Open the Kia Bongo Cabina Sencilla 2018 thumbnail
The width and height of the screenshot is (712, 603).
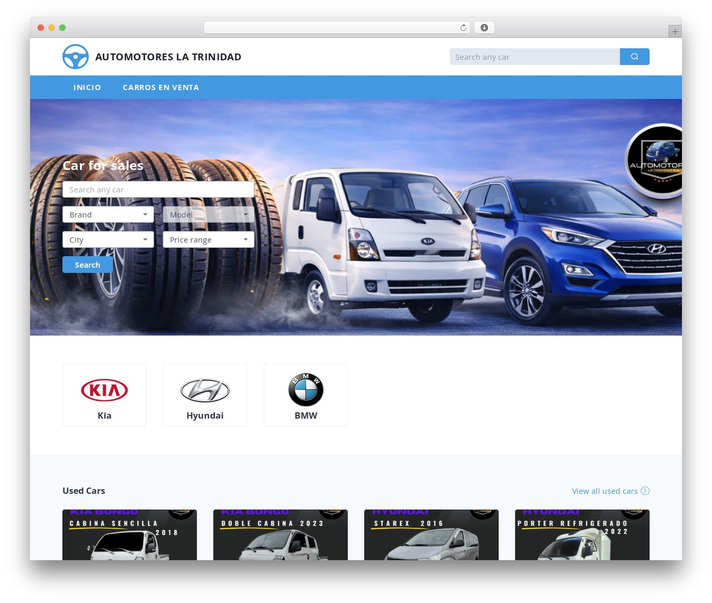pos(130,535)
